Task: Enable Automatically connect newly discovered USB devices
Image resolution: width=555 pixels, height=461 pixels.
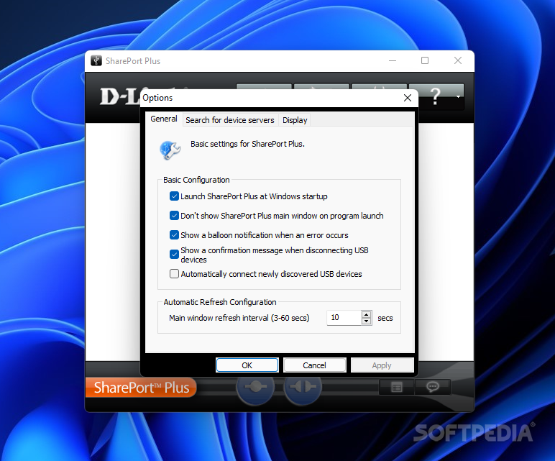Action: 174,274
